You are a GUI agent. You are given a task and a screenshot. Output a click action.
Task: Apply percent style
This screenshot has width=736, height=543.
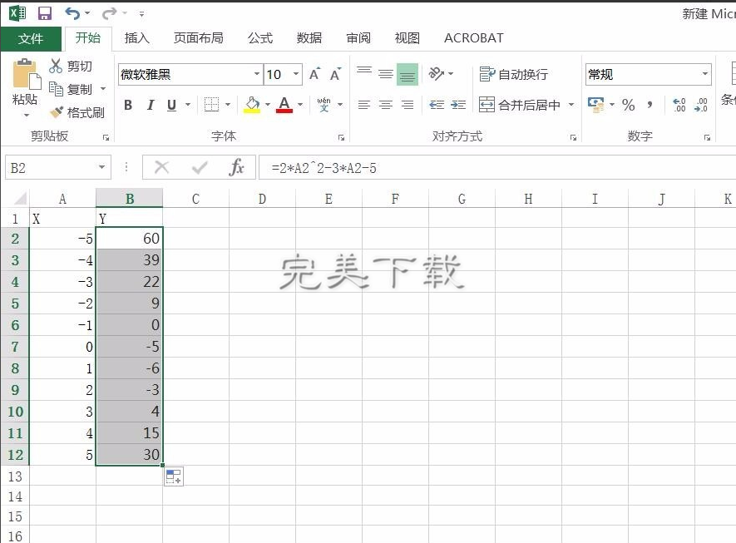(x=629, y=105)
